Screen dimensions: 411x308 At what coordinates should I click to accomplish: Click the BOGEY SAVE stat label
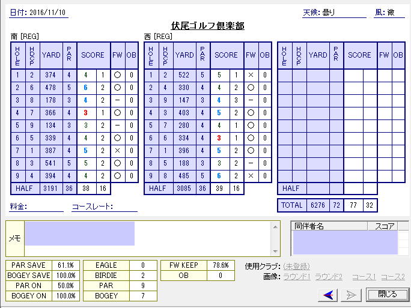coord(29,276)
